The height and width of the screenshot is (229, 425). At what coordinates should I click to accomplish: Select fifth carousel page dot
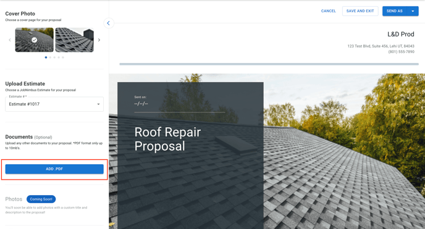tap(63, 57)
